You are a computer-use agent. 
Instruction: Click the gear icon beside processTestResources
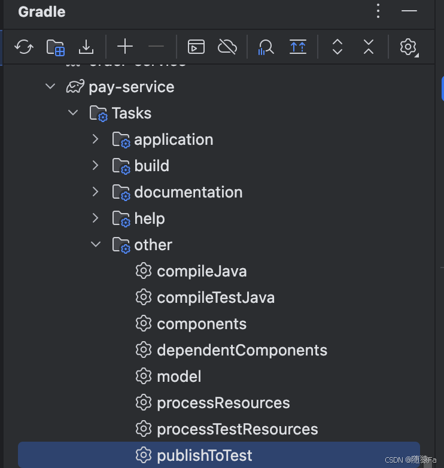[x=144, y=429]
